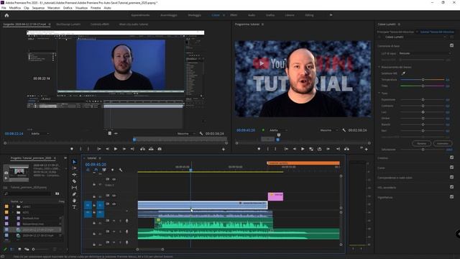Adjust the Saturazione slider
Viewport: 460px width, 259px height.
pos(423,150)
